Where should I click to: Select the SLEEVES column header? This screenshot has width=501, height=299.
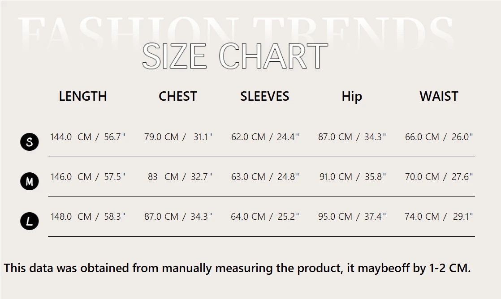tap(265, 96)
